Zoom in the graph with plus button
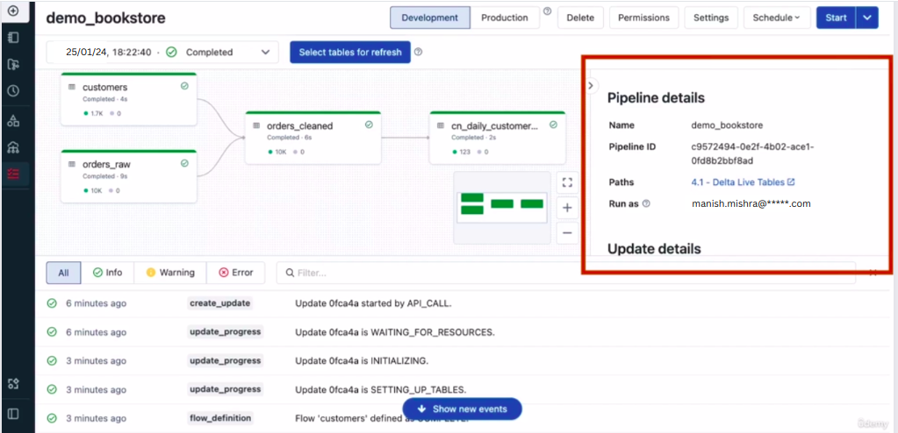The image size is (898, 433). (567, 208)
